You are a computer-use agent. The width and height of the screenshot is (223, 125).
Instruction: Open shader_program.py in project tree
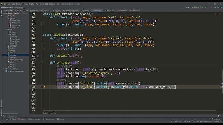tap(15, 60)
